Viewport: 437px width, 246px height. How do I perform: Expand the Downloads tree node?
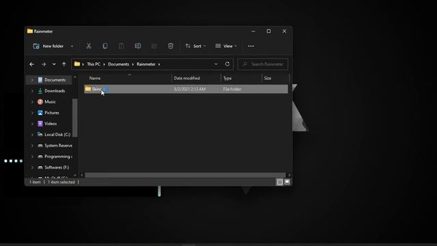(32, 91)
